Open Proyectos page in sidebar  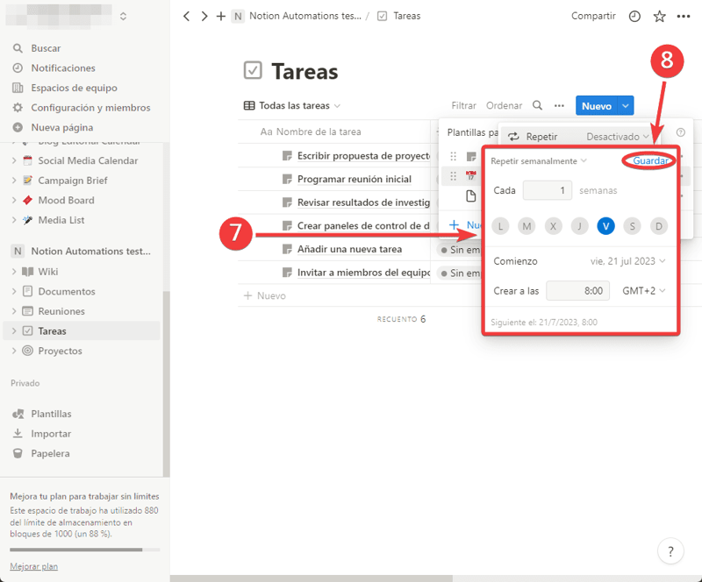pyautogui.click(x=60, y=351)
